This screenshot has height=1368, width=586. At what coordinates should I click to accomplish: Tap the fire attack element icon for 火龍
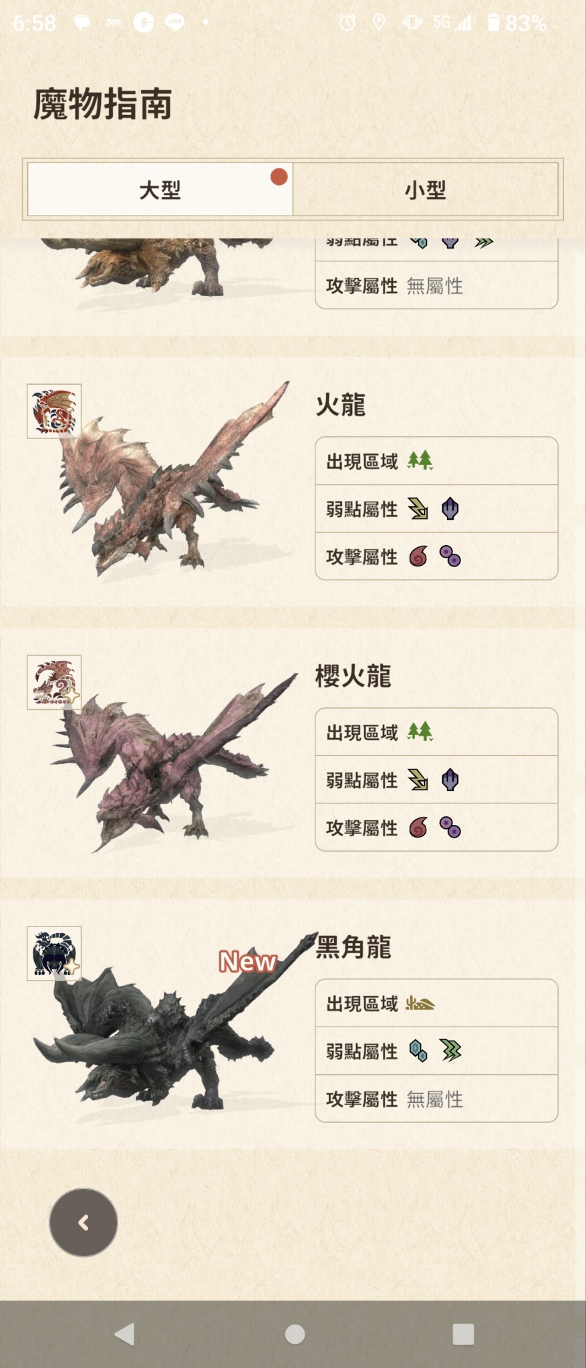pos(418,556)
